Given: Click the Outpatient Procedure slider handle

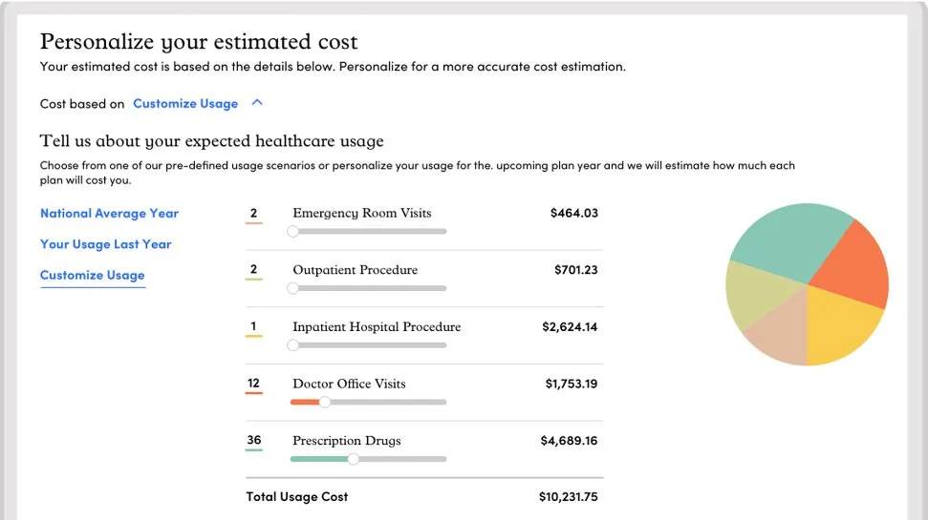Looking at the screenshot, I should (x=293, y=288).
